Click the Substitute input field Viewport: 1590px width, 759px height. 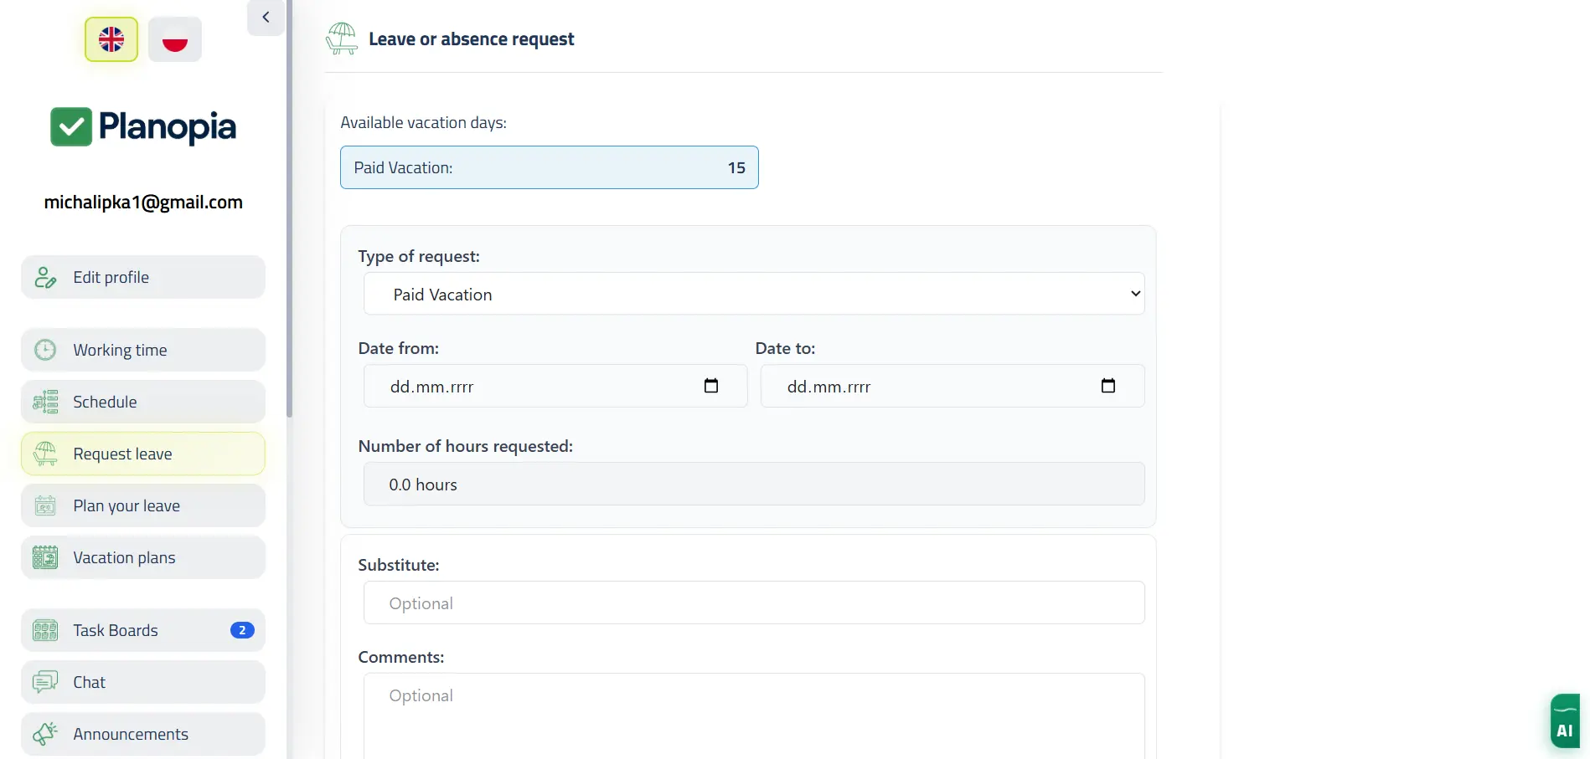coord(754,603)
